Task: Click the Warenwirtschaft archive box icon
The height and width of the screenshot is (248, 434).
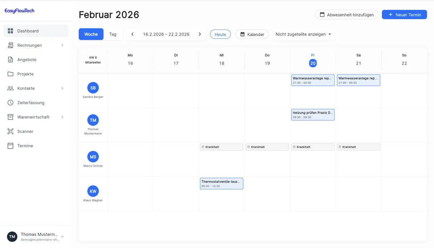Action: pyautogui.click(x=10, y=117)
